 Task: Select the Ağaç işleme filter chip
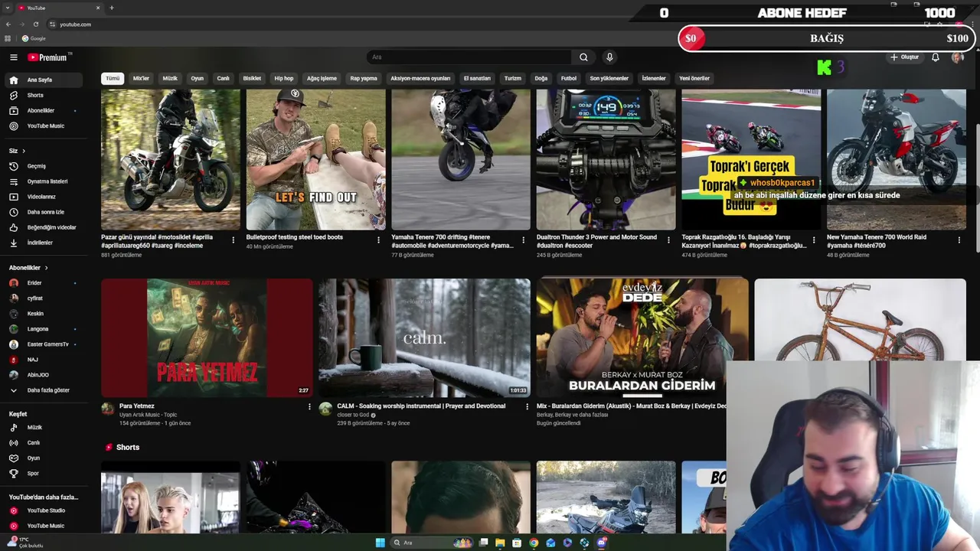pos(322,78)
